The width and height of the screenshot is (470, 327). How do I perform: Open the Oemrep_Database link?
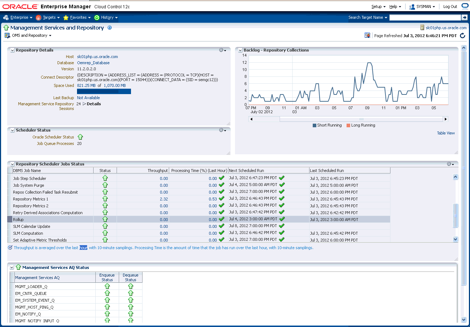coord(94,63)
